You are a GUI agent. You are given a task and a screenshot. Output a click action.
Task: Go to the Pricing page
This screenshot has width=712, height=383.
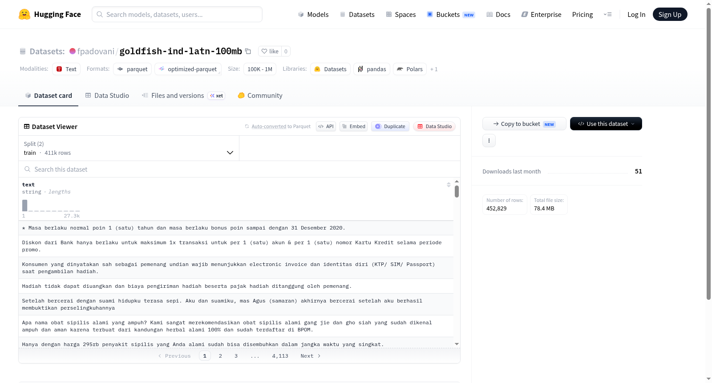[583, 14]
